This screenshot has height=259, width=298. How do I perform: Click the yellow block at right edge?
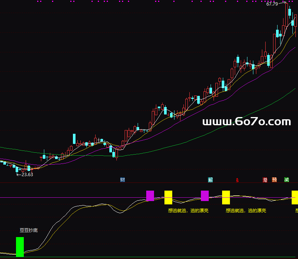point(294,197)
